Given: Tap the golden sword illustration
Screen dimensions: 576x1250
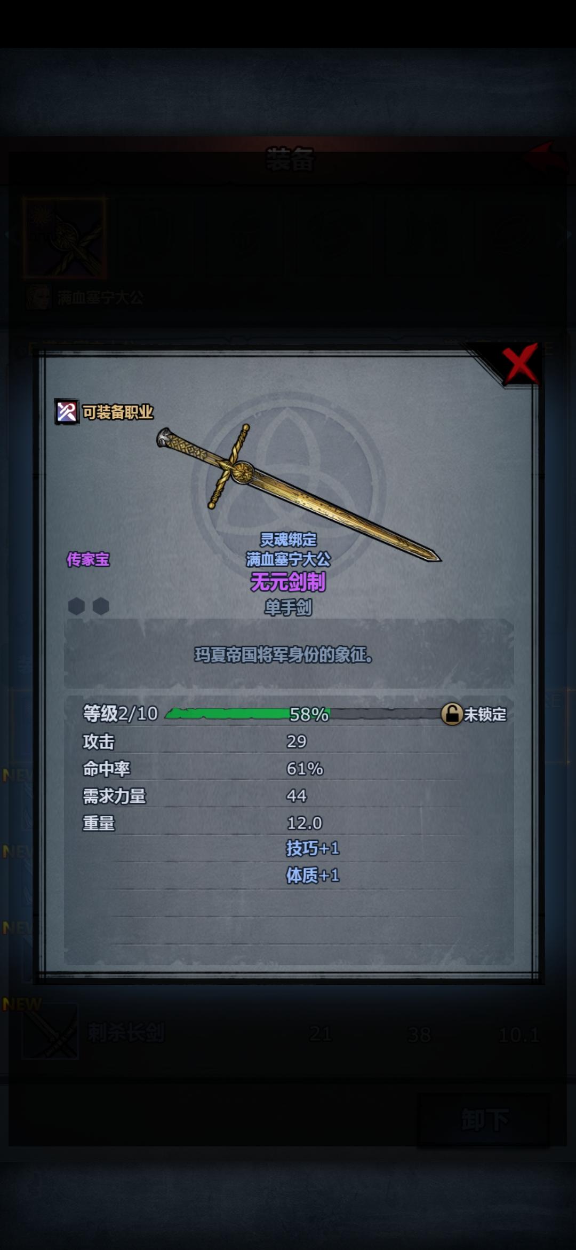Looking at the screenshot, I should [299, 493].
